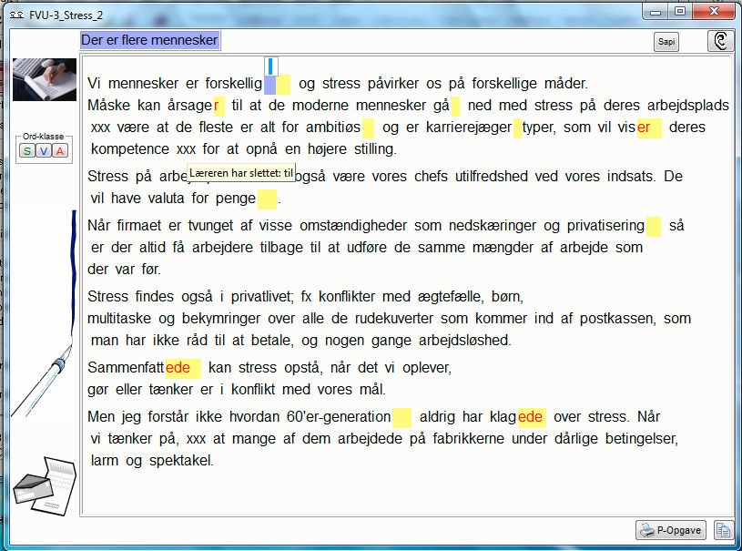Click yellow highlight after 'ambitiøs'
Screen dimensions: 742x551
click(x=368, y=128)
